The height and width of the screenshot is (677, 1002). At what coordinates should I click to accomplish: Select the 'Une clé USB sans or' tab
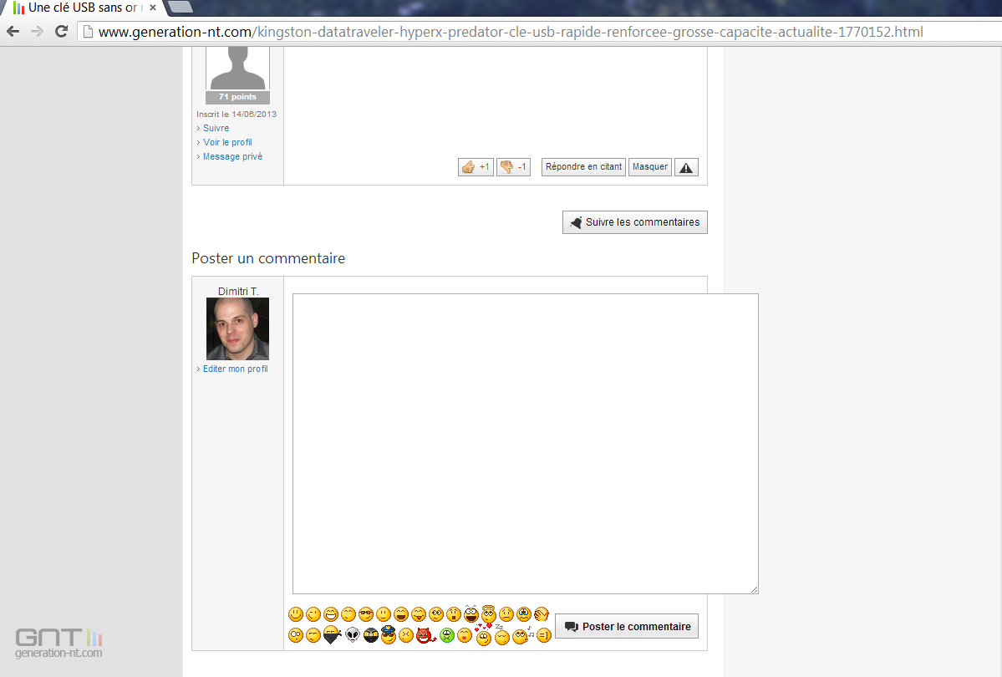click(83, 8)
